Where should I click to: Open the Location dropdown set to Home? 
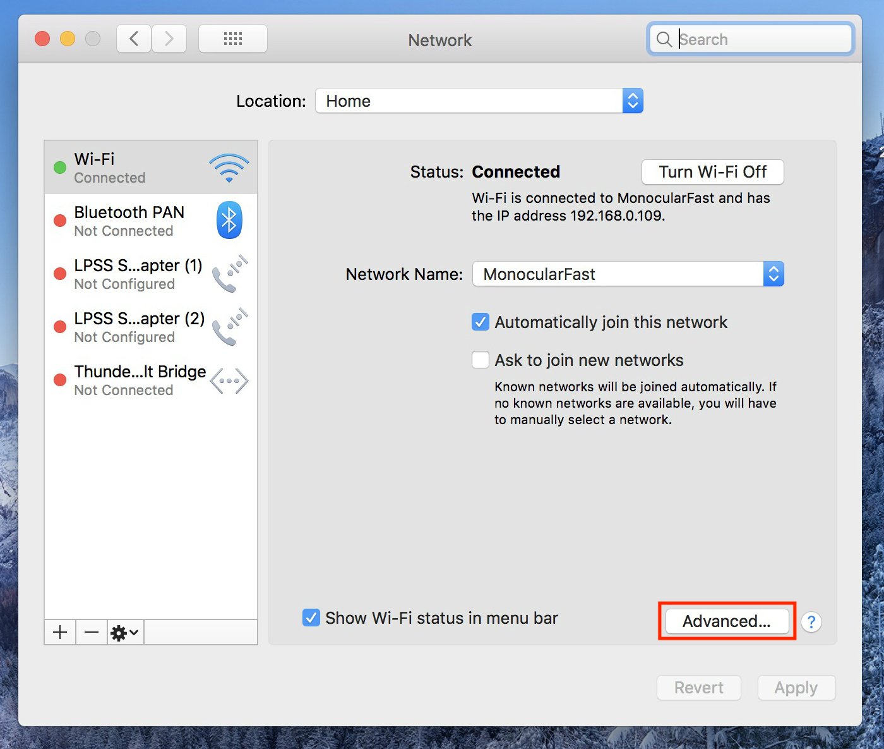pos(479,101)
